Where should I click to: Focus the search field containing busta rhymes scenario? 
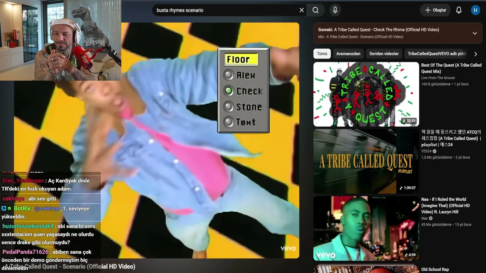[x=226, y=10]
